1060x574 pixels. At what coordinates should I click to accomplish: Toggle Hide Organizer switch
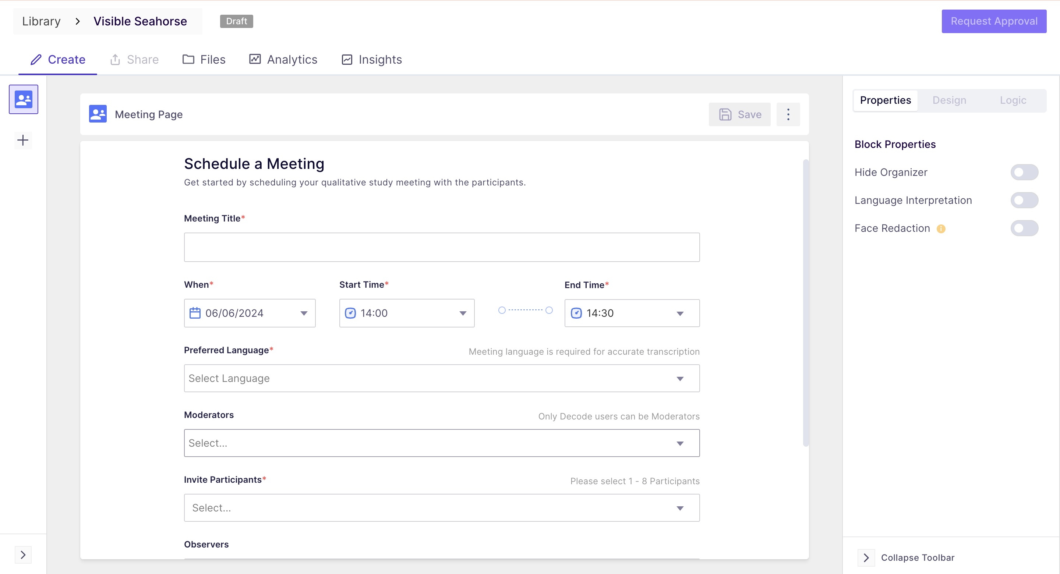tap(1024, 172)
